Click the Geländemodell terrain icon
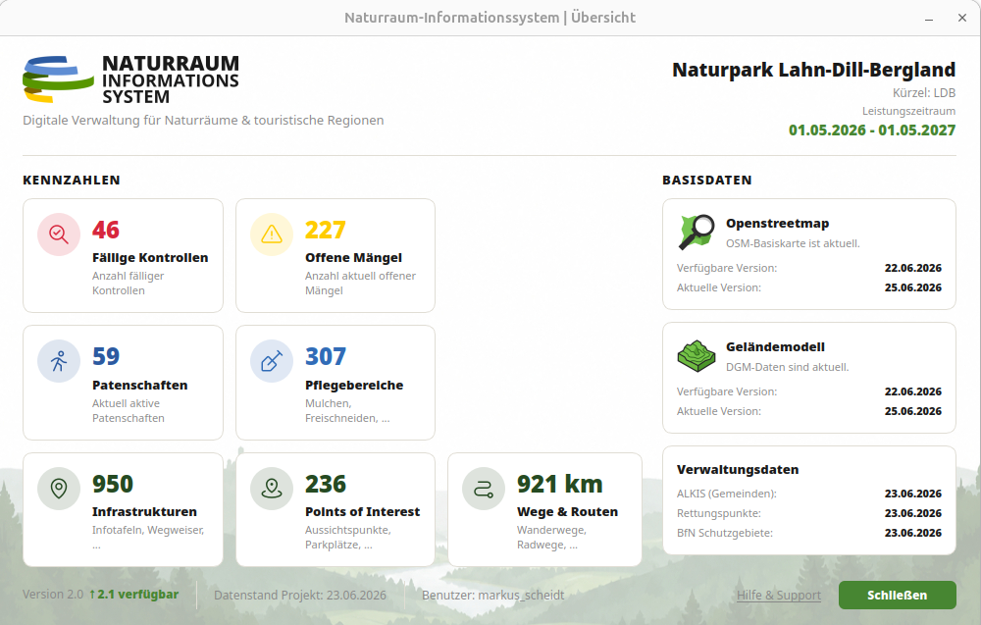981x625 pixels. (697, 355)
